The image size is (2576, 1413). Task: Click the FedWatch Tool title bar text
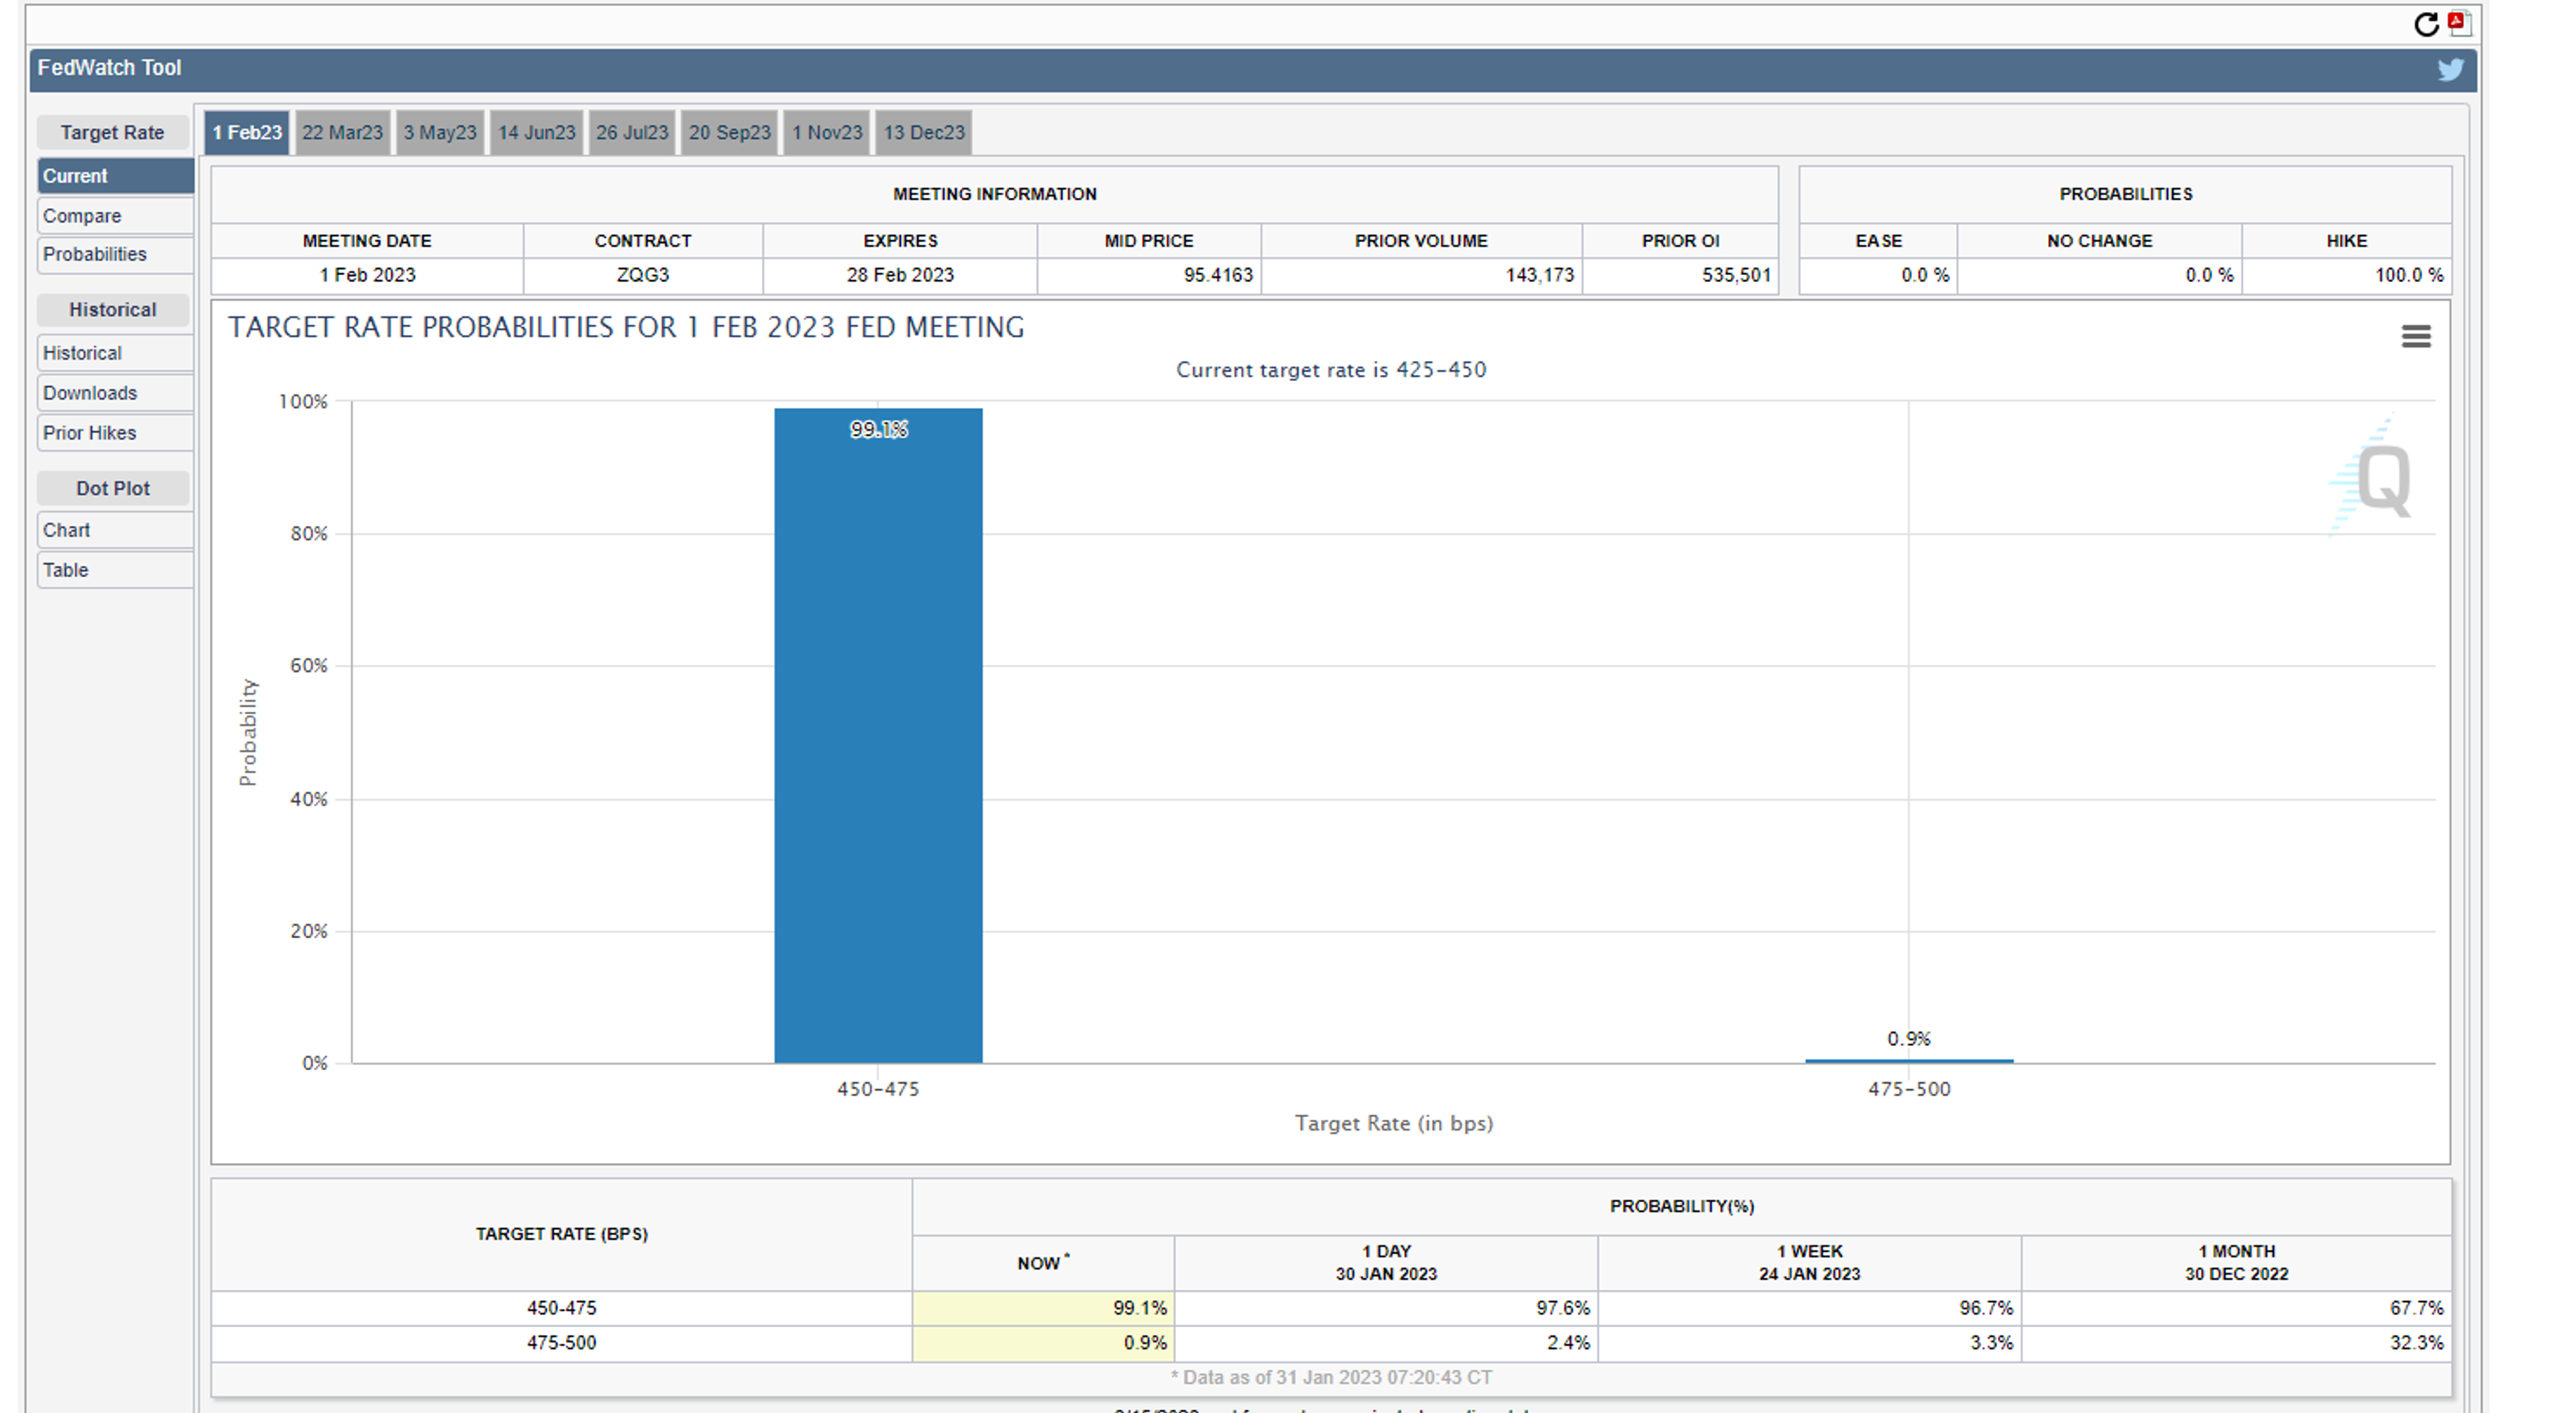pos(110,68)
